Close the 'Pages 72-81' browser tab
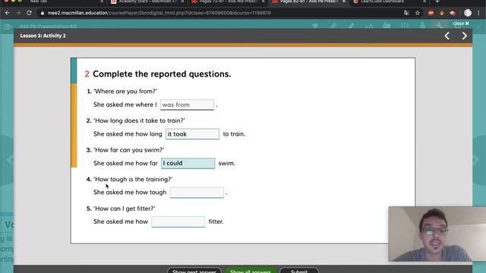The image size is (486, 273). tap(264, 2)
